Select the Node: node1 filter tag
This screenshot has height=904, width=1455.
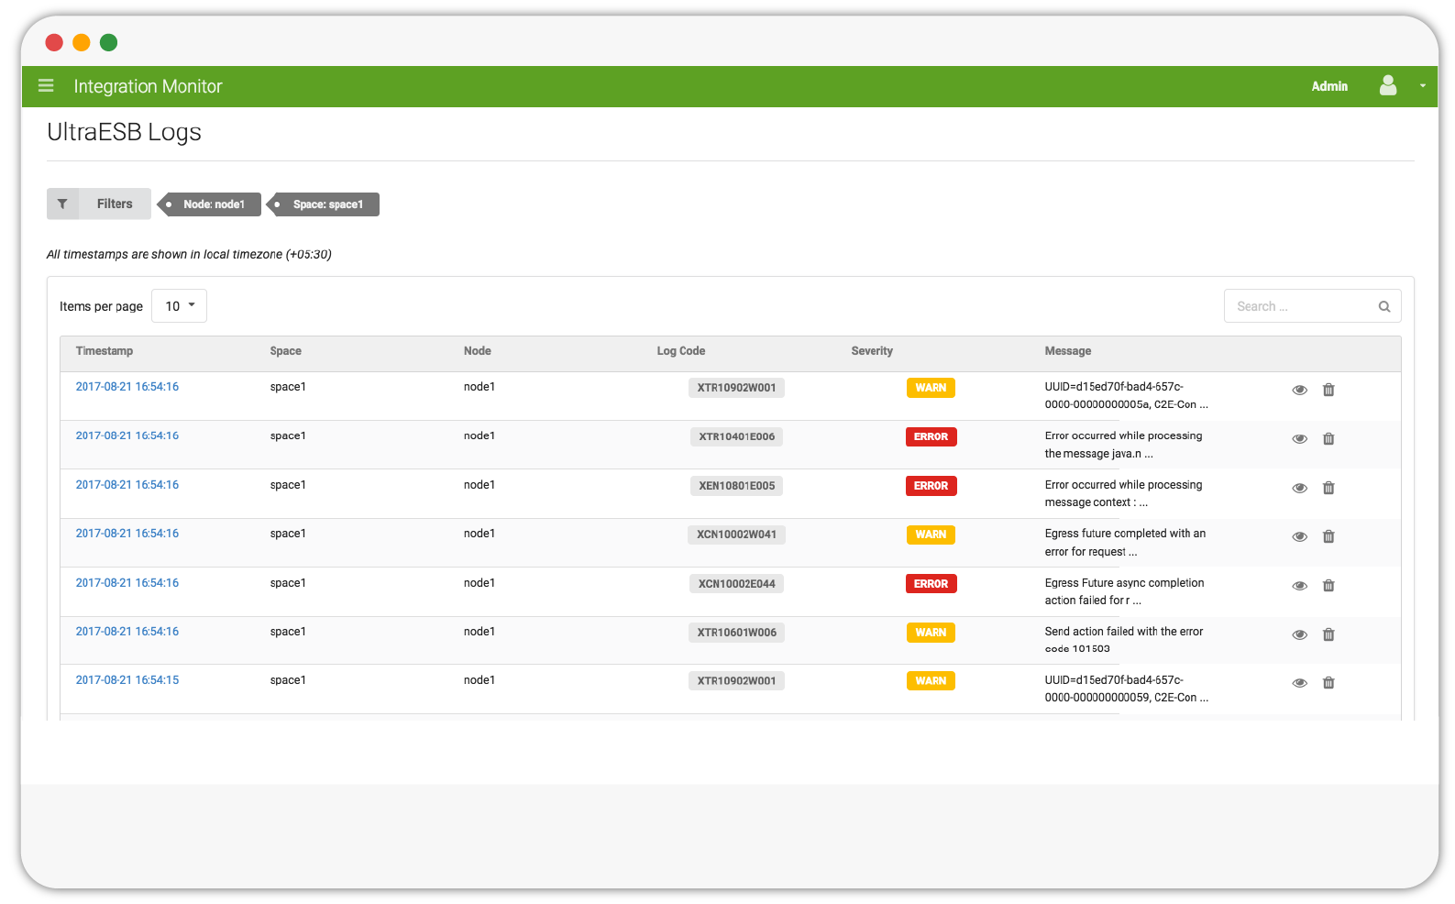point(210,204)
